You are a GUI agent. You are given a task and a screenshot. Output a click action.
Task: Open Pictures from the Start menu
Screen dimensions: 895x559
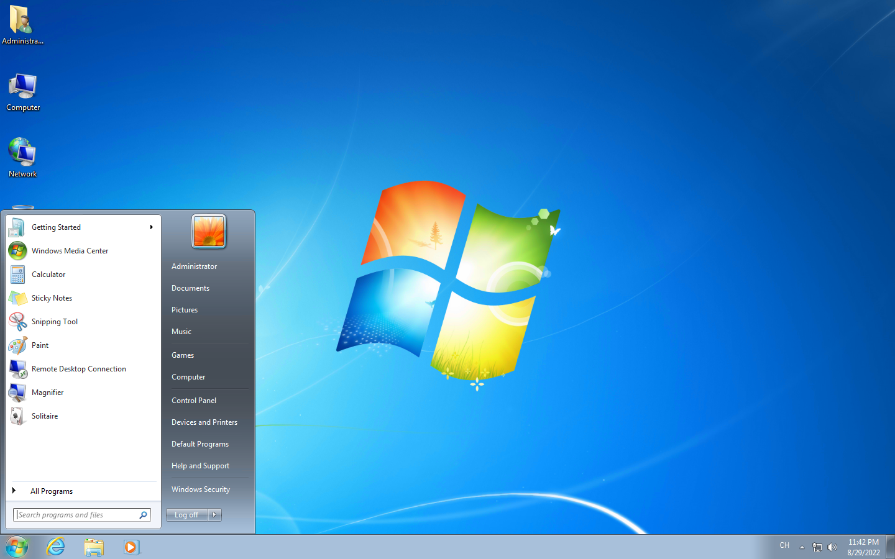(185, 310)
